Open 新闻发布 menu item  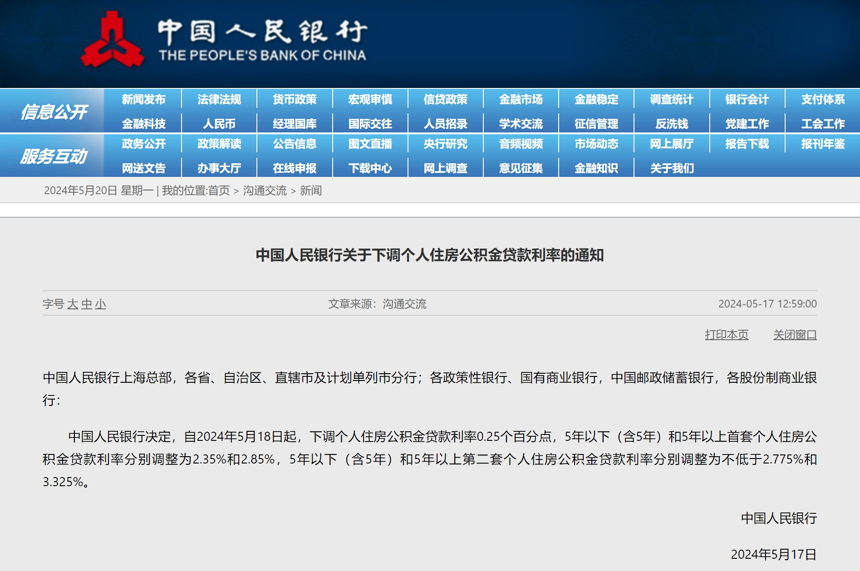[143, 99]
